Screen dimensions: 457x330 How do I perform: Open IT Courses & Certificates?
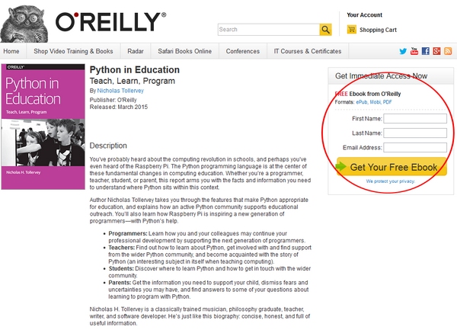pos(308,51)
